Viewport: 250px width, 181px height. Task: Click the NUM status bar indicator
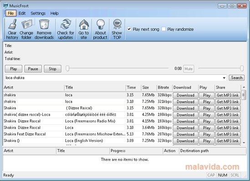[223, 175]
